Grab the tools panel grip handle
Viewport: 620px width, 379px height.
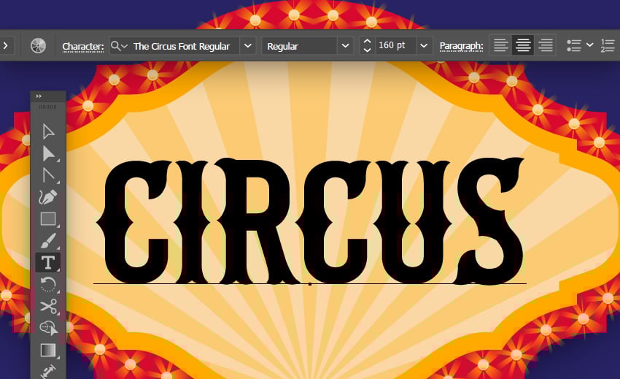pyautogui.click(x=48, y=107)
